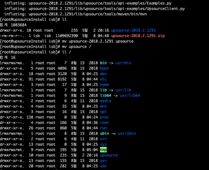The height and width of the screenshot is (170, 209).
Task: Select the 'boot' directory entry
Action: (x=104, y=68)
